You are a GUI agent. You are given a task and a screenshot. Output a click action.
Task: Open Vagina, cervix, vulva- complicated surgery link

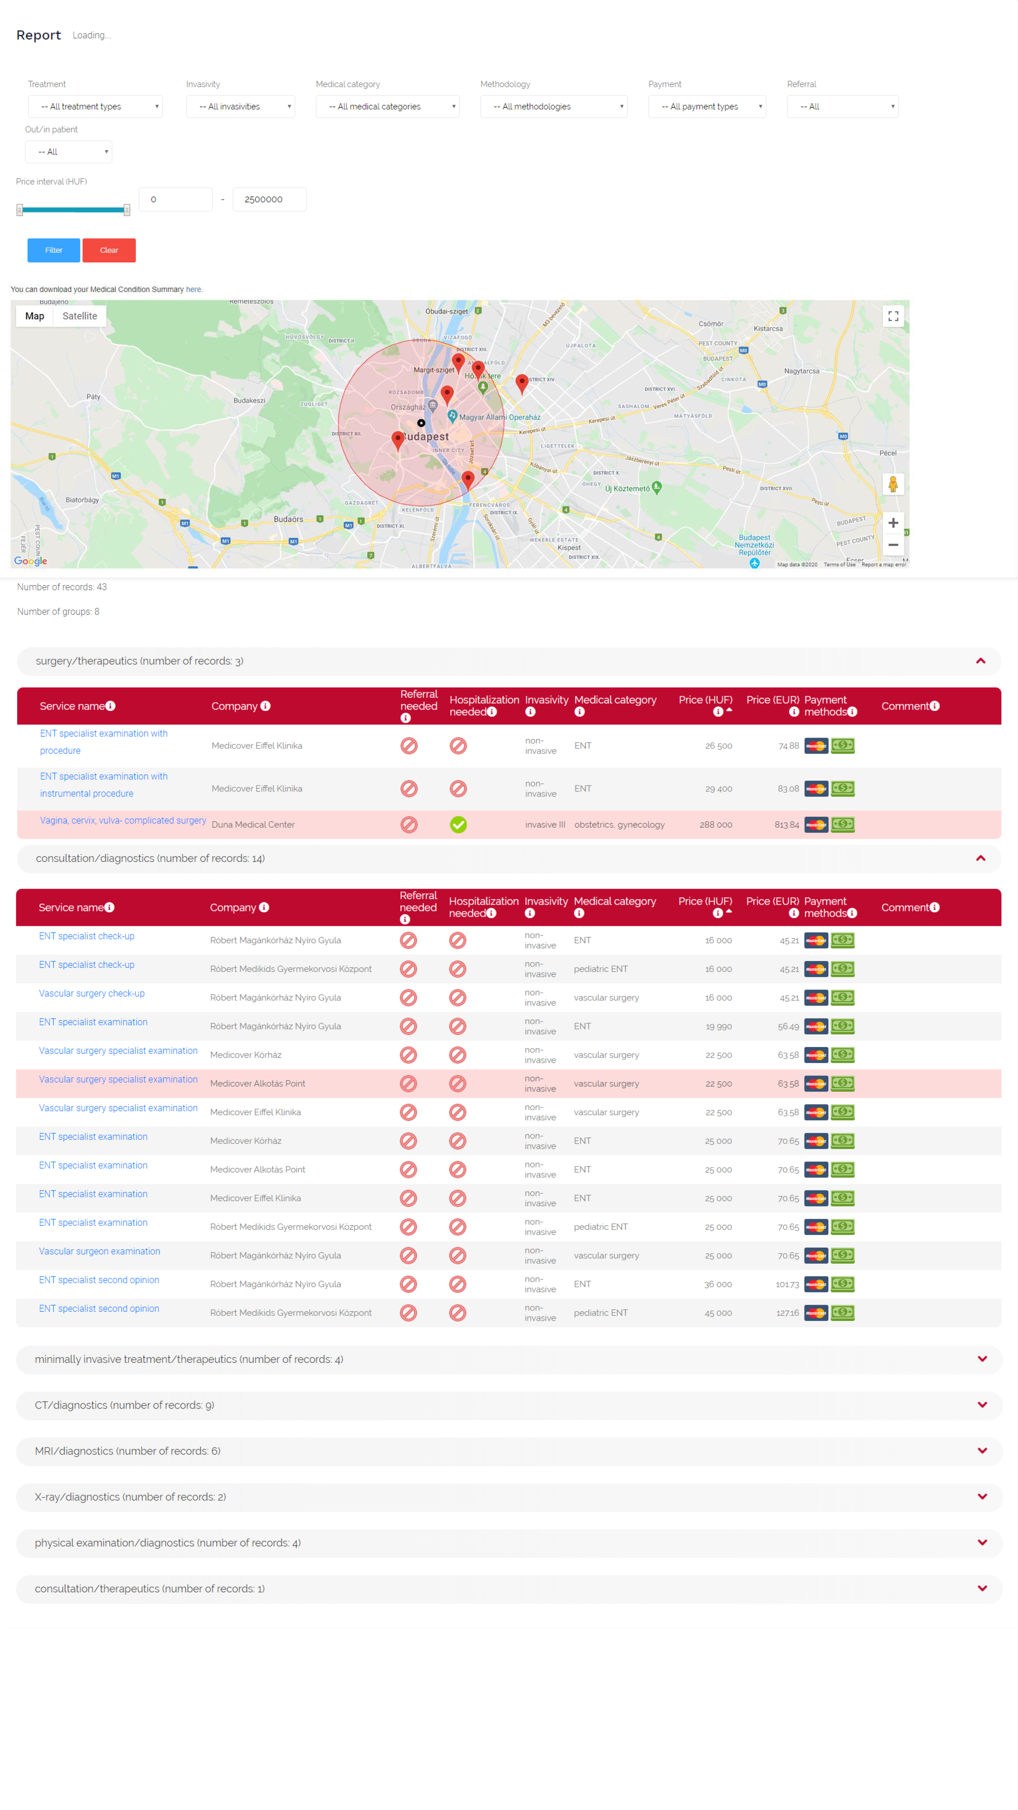tap(123, 821)
